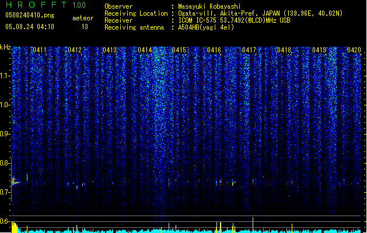Click the kHz axis unit label

click(x=5, y=47)
